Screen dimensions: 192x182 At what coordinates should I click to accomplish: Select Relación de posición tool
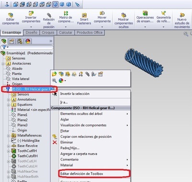[49, 21]
